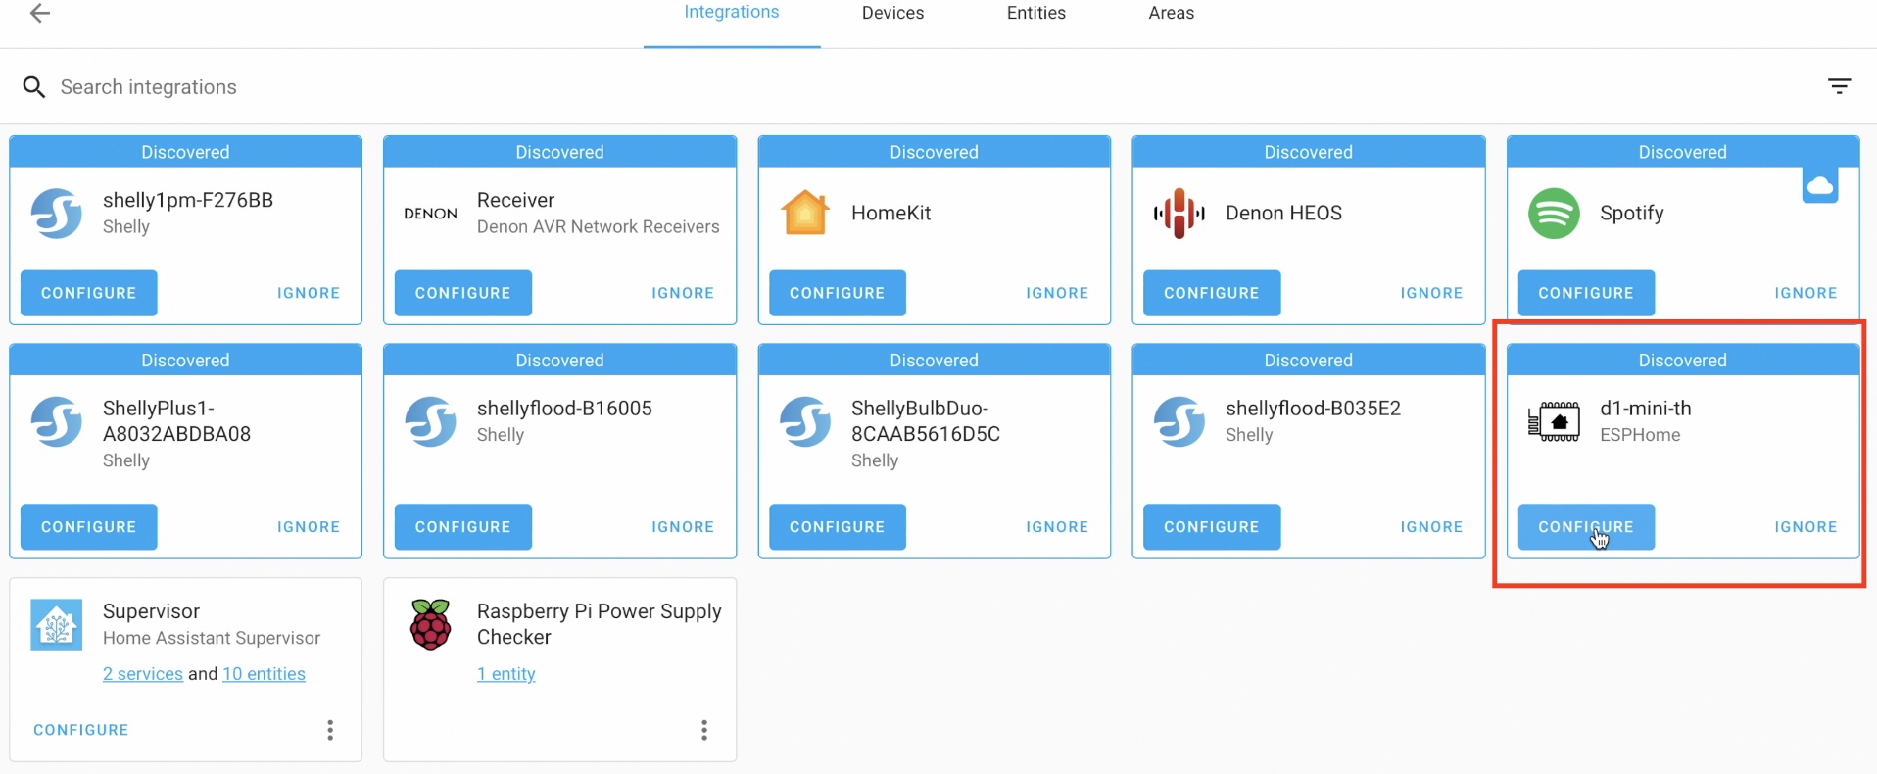Click the HomeKit house icon
The width and height of the screenshot is (1877, 774).
tap(805, 213)
